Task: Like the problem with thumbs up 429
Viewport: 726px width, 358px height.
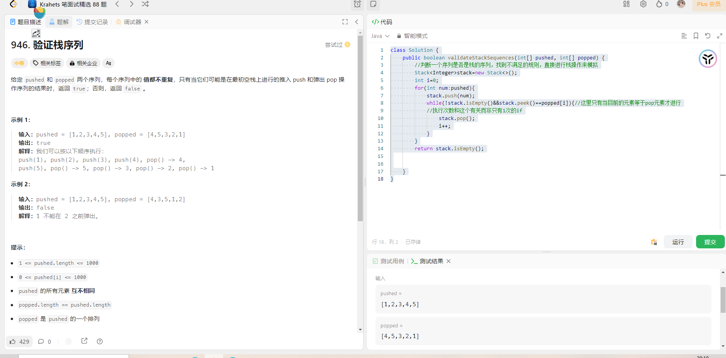Action: coord(20,342)
